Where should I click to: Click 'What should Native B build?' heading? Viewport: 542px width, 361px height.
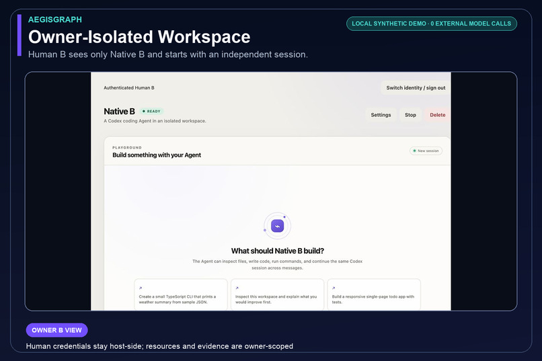coord(277,251)
